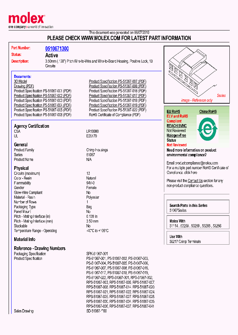Open RoHS Certificate of Compliance PDF
Screen dimensions: 238x335
coord(114,115)
